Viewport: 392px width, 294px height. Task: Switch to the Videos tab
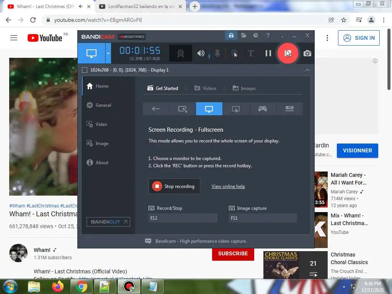205,88
